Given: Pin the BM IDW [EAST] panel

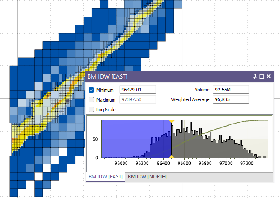Looking at the screenshot, I should (x=255, y=76).
